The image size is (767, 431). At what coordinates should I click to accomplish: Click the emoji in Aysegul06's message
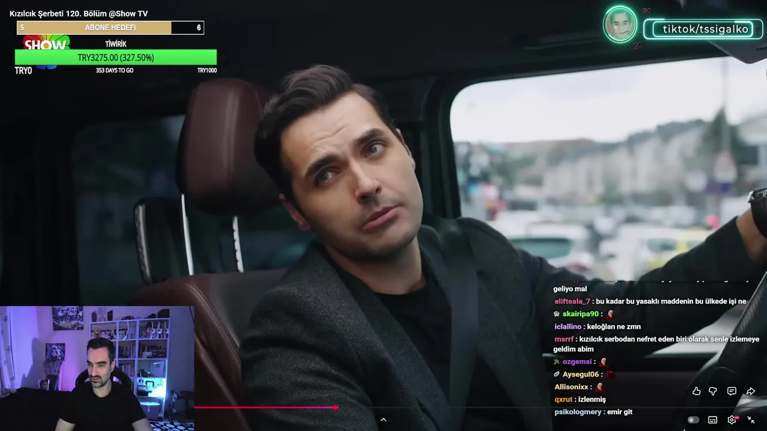point(611,375)
